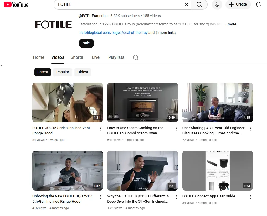Open the 'User Sharing | A 71-Year-Old Engineer' title
Screen dimensions: 267x216
213,130
